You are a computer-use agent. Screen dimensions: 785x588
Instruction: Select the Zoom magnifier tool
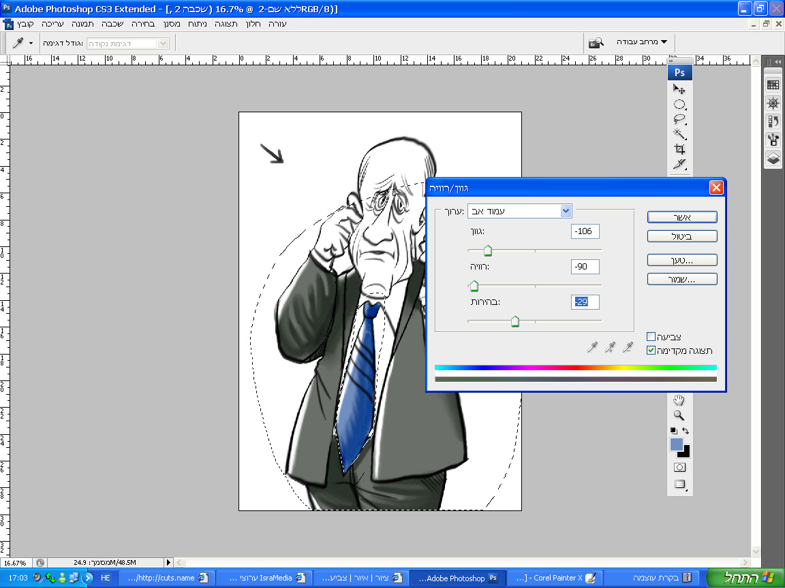click(x=679, y=415)
